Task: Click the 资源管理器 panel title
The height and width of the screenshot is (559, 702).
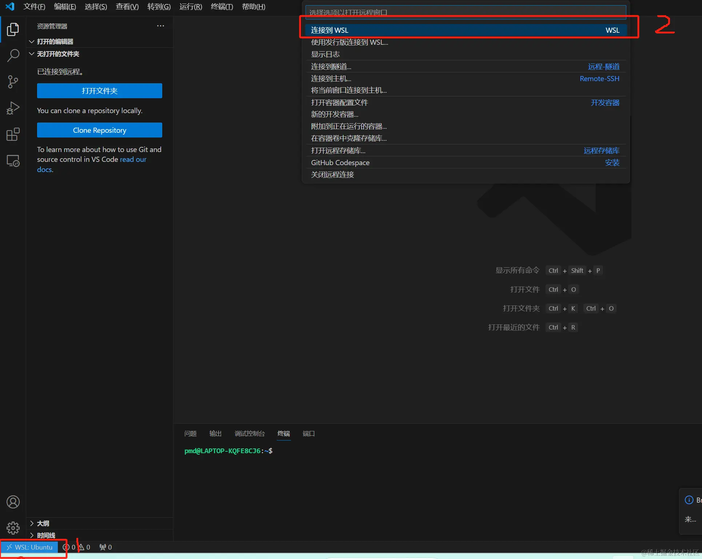Action: point(52,26)
